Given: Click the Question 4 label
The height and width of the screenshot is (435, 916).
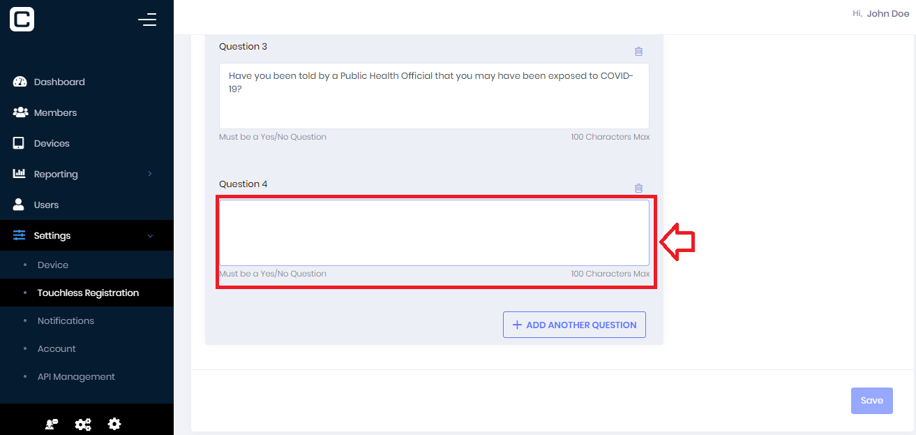Looking at the screenshot, I should (x=243, y=184).
